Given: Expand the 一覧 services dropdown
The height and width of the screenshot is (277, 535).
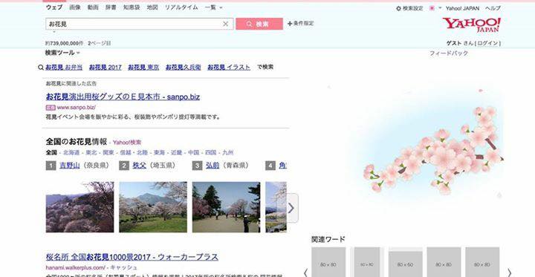Looking at the screenshot, I should click(213, 7).
